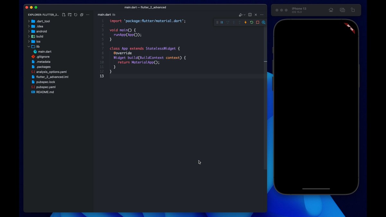Rotate the iPhone simulator
The image size is (386, 217).
(x=353, y=10)
